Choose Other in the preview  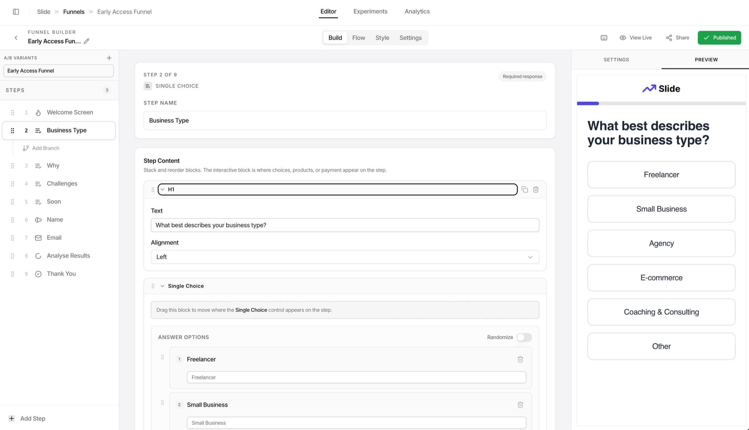(x=661, y=347)
